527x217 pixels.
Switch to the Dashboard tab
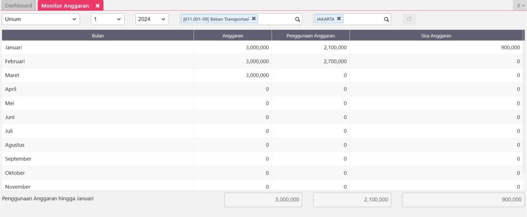pos(19,6)
